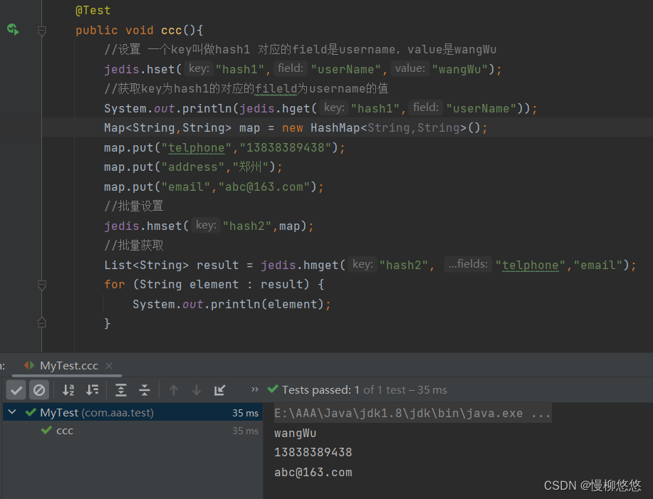Viewport: 653px width, 499px height.
Task: Select the Collapse All icon in test panel
Action: click(x=144, y=389)
